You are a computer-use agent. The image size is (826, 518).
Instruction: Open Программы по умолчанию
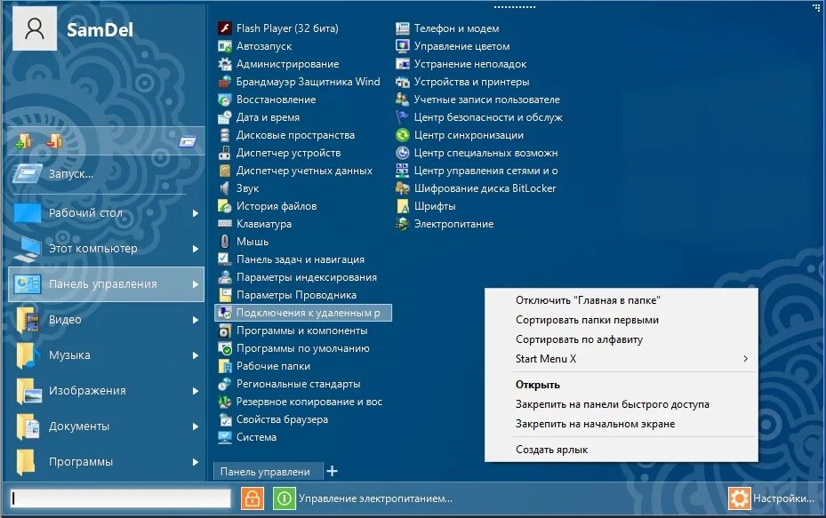(293, 348)
